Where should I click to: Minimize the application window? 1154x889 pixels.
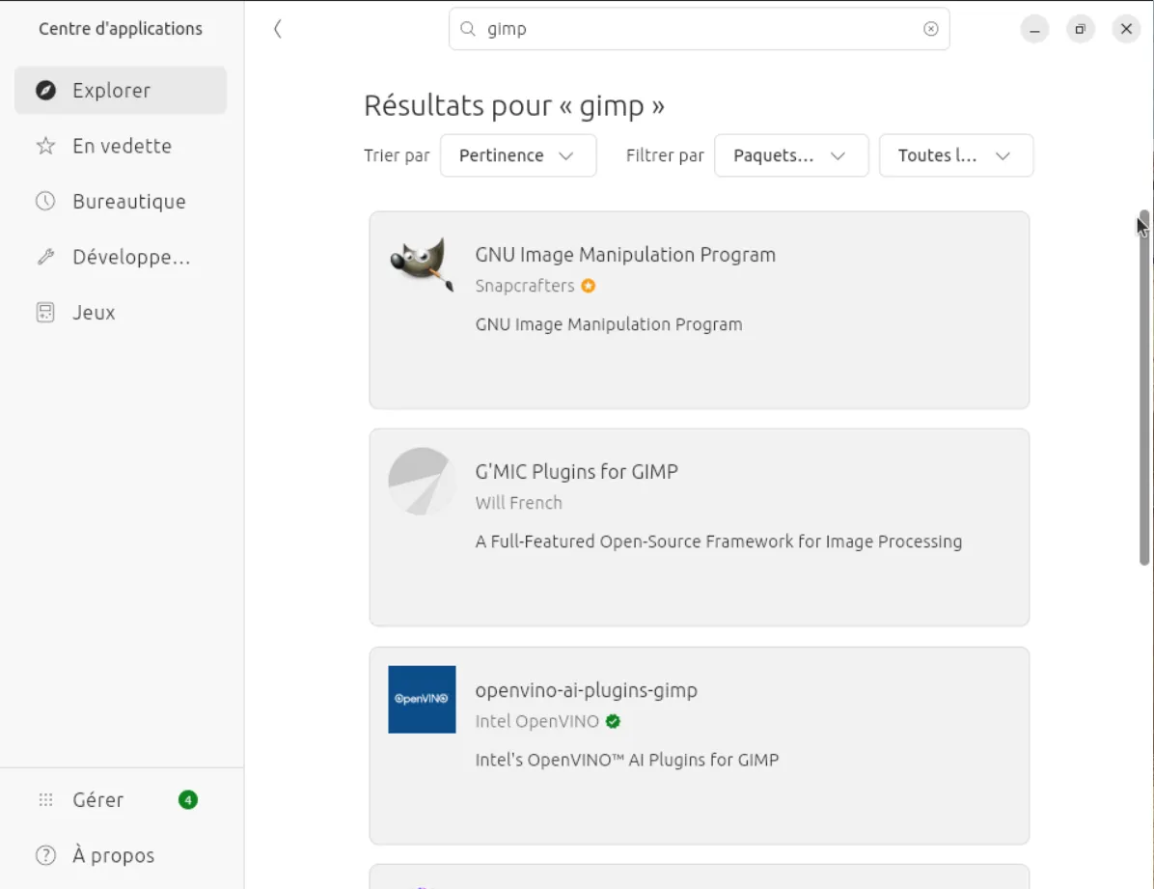pyautogui.click(x=1034, y=30)
